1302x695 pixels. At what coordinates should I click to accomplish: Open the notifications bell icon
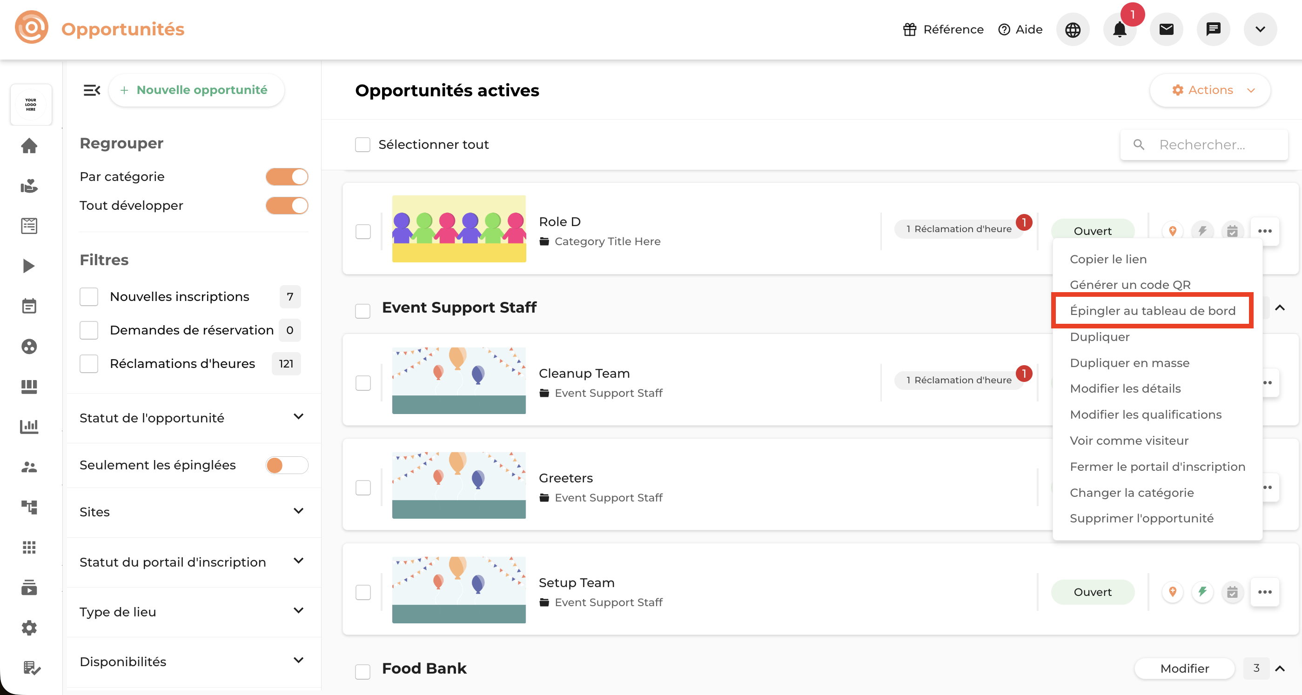pos(1120,29)
